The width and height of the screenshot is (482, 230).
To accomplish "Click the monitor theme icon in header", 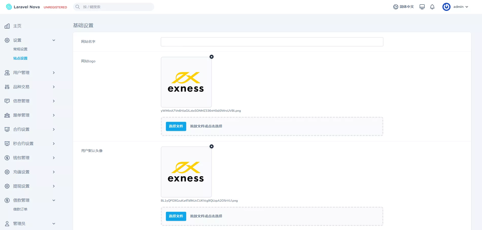I will [x=422, y=7].
